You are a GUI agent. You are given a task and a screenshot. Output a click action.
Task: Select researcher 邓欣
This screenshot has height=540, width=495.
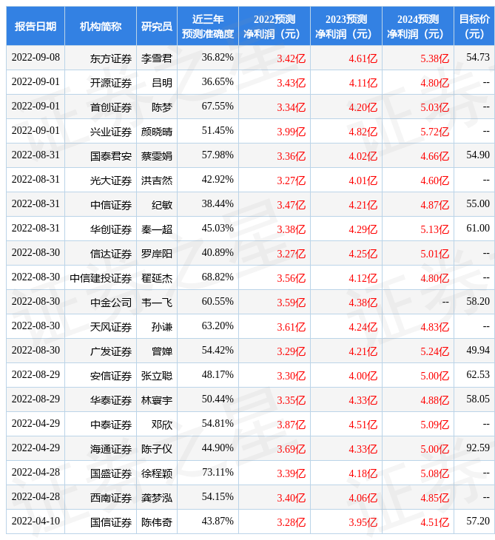tap(162, 425)
